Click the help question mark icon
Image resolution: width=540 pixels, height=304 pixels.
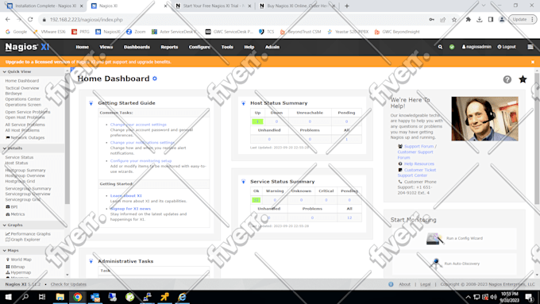[507, 79]
